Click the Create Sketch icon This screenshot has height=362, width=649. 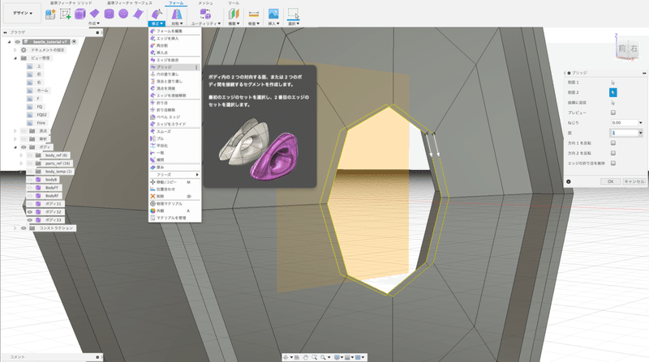pos(66,14)
